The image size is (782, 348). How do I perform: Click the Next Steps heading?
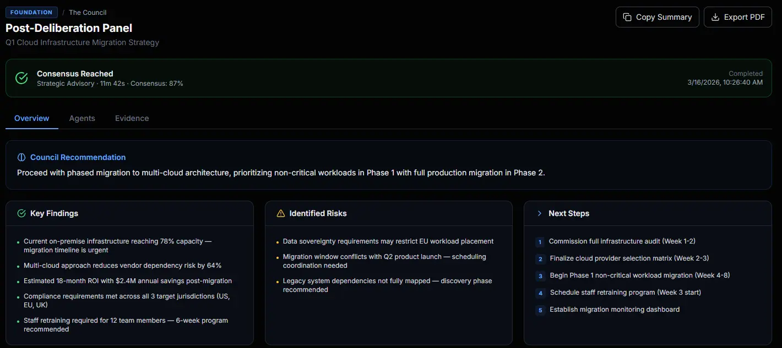[x=569, y=213]
